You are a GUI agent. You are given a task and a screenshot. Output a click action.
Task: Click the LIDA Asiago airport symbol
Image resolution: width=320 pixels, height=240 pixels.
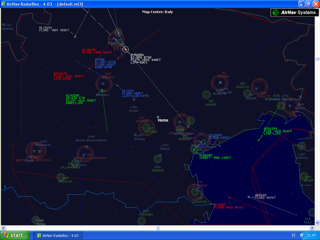tap(134, 99)
